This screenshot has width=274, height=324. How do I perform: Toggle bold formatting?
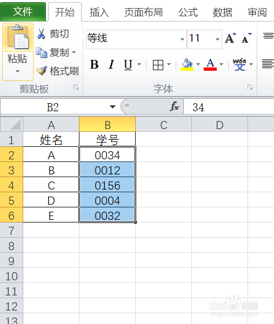94,64
